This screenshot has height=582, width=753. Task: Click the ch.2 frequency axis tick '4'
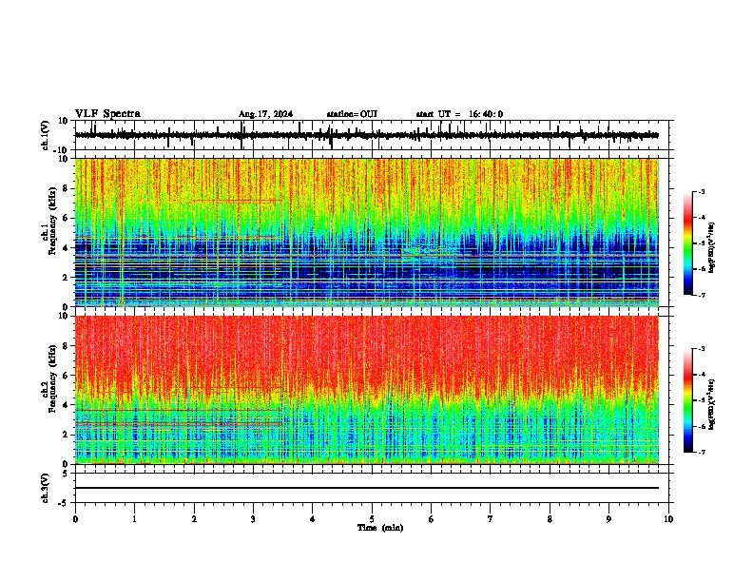click(66, 405)
